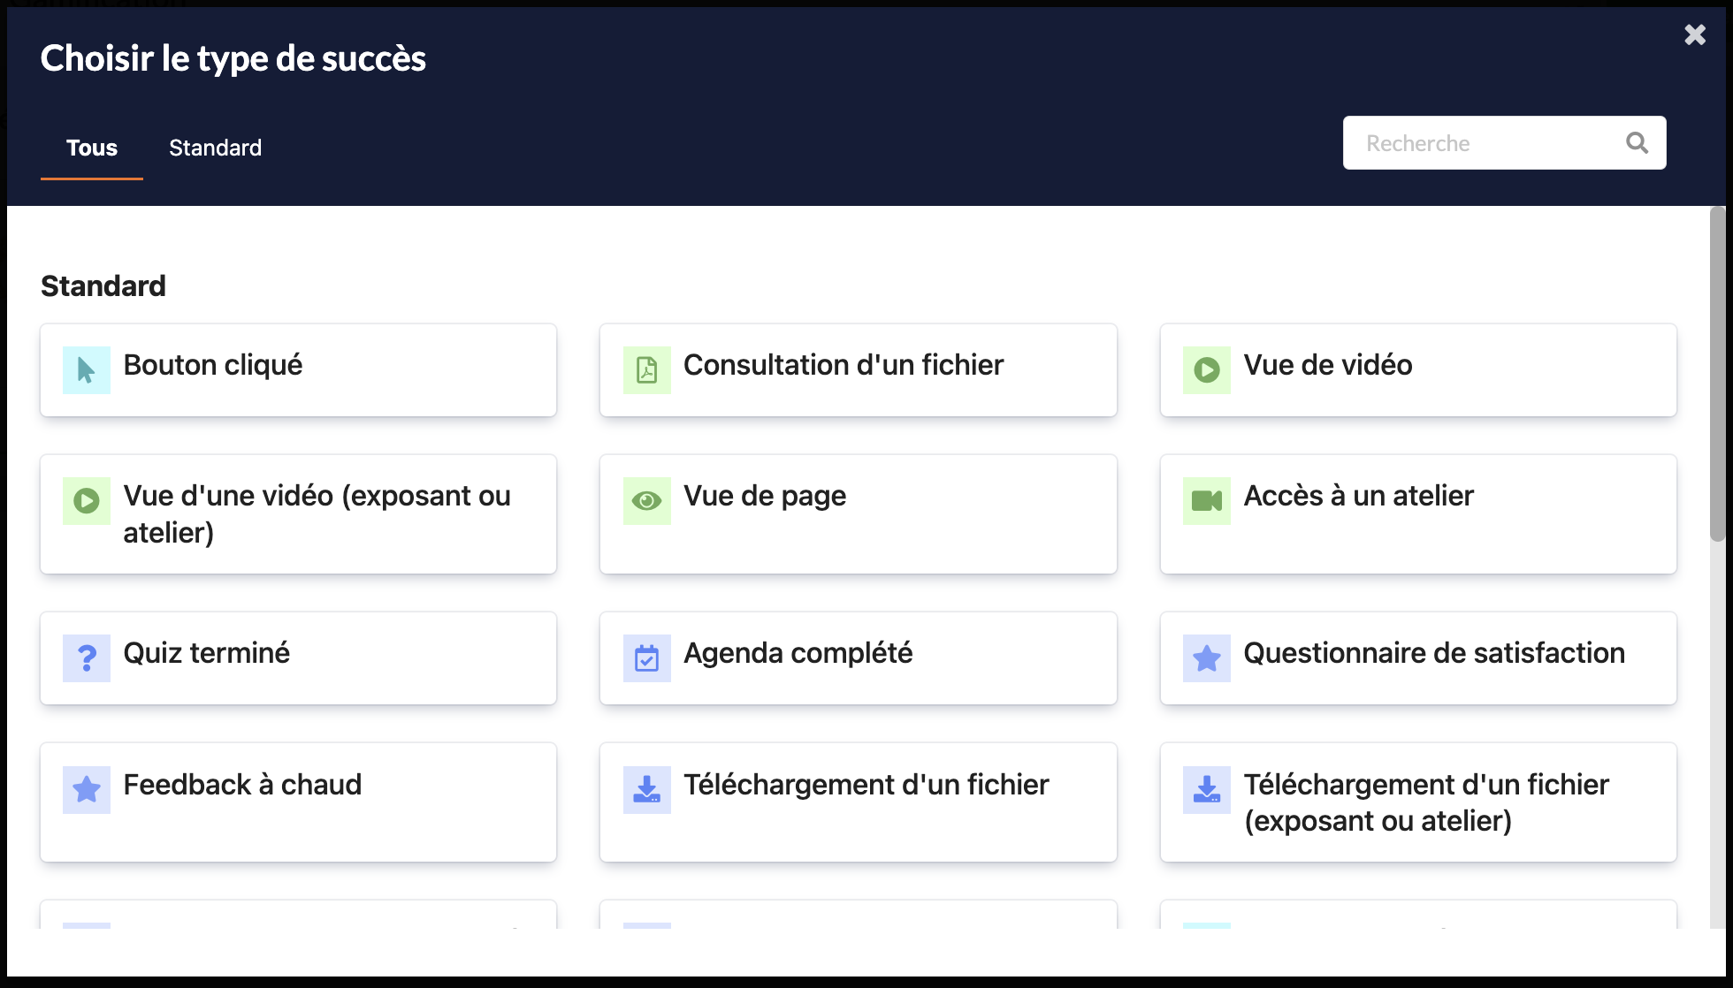Select the Agenda complété card
The image size is (1733, 988).
[858, 658]
